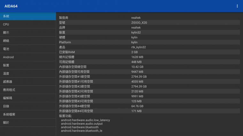Click the 171 MB free value

(137, 111)
